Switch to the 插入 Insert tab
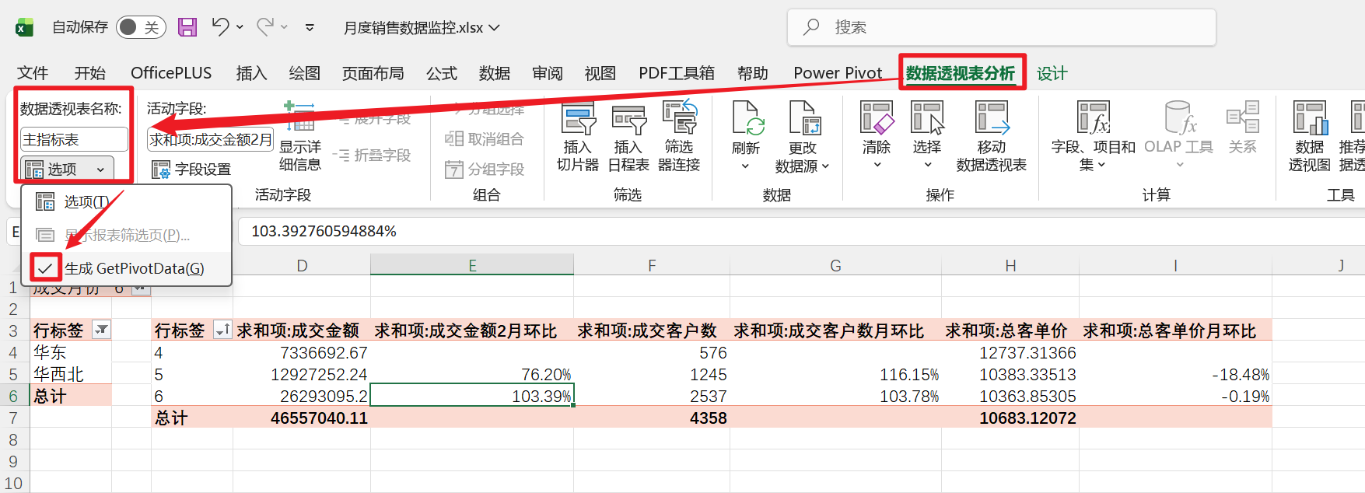Viewport: 1365px width, 493px height. pyautogui.click(x=251, y=73)
